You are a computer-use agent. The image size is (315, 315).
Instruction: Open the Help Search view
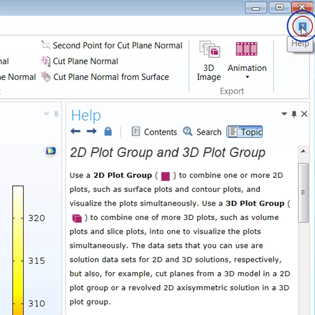click(202, 132)
